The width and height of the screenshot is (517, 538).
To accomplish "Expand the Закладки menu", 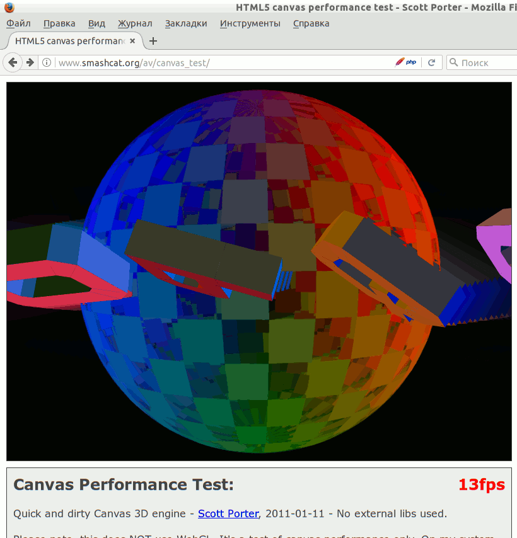I will 186,23.
